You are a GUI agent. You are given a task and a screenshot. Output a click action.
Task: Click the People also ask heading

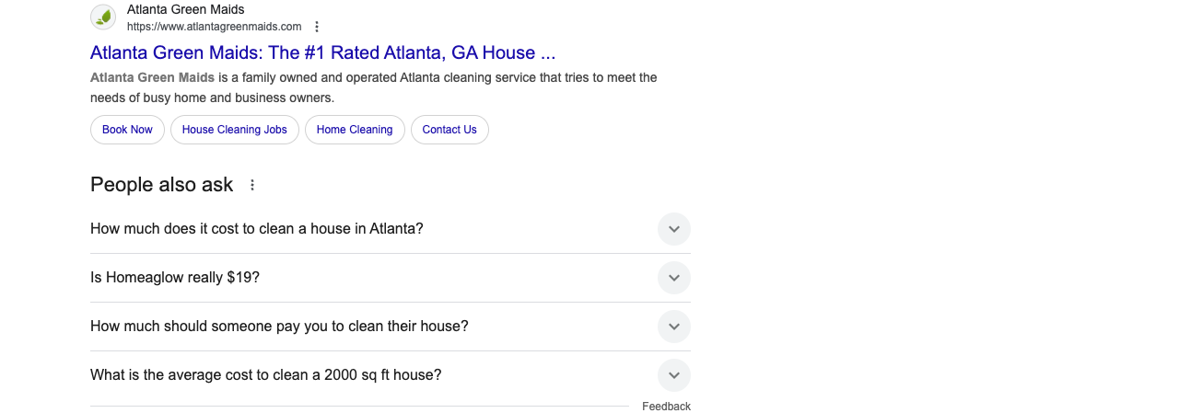[x=162, y=184]
